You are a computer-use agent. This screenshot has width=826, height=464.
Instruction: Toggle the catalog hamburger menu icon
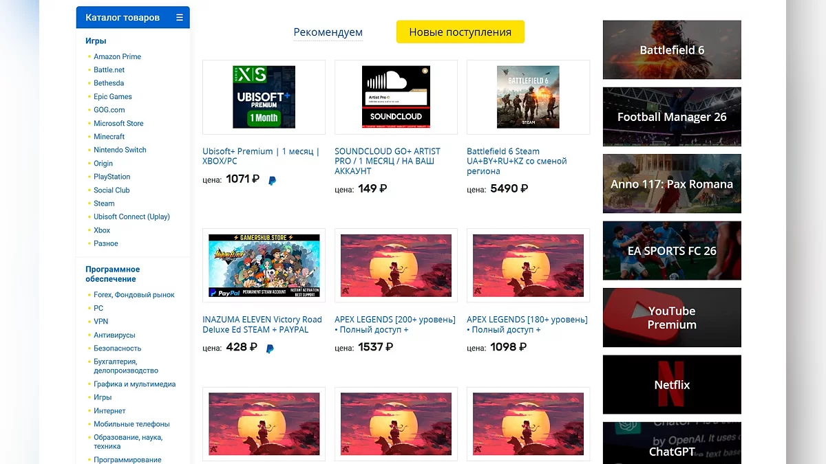click(x=180, y=18)
